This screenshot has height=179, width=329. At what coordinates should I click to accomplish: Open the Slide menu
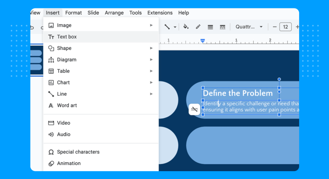tap(93, 13)
